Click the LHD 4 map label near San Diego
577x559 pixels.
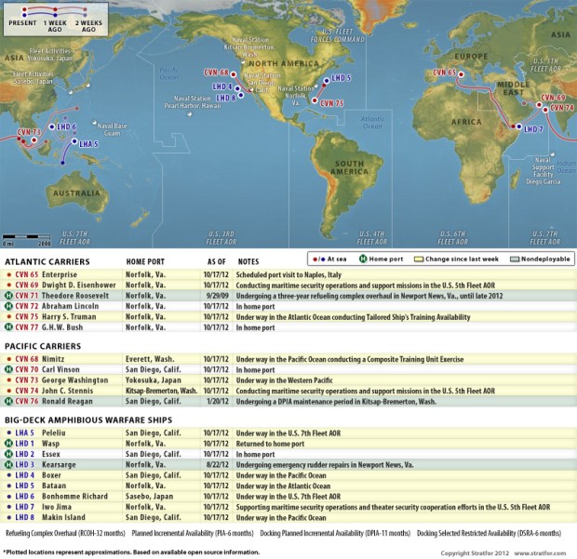221,87
